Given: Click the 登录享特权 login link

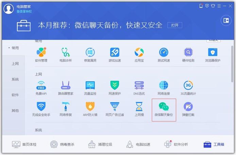Looking at the screenshot, I should coord(24,12).
